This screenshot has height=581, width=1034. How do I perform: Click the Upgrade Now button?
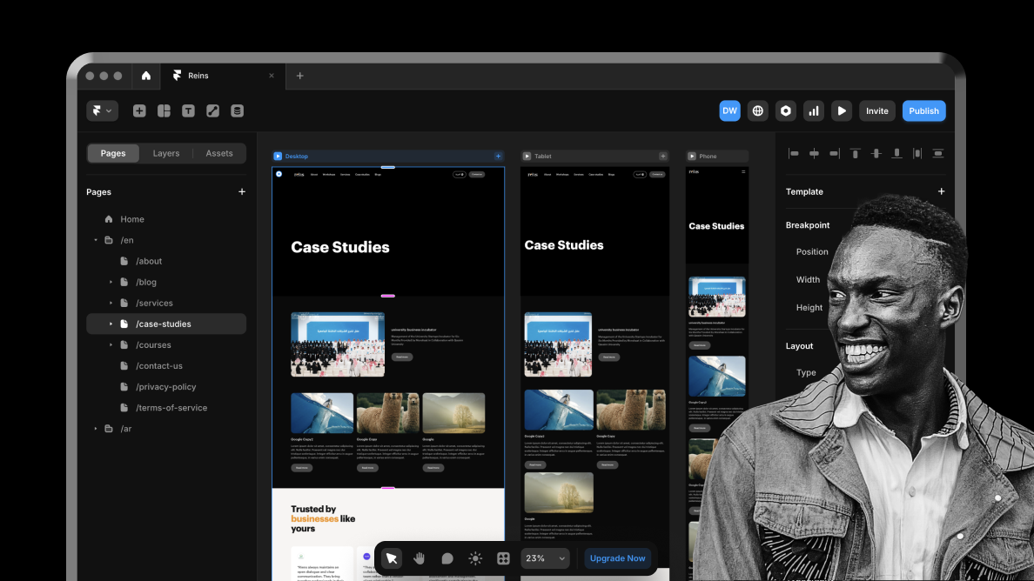[617, 558]
